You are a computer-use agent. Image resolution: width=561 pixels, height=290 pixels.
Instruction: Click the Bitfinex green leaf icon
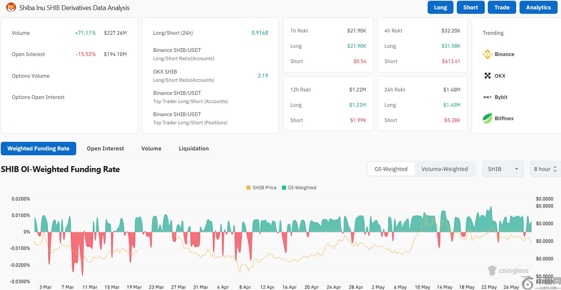487,119
